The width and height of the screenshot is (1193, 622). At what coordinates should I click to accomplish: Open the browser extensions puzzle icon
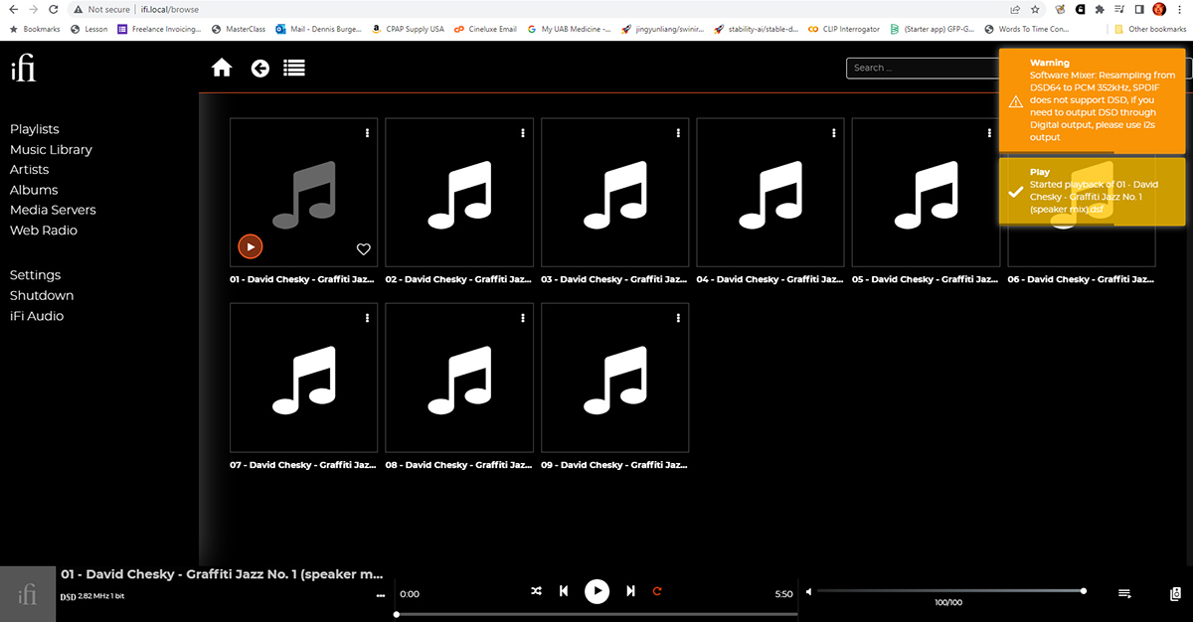1099,9
